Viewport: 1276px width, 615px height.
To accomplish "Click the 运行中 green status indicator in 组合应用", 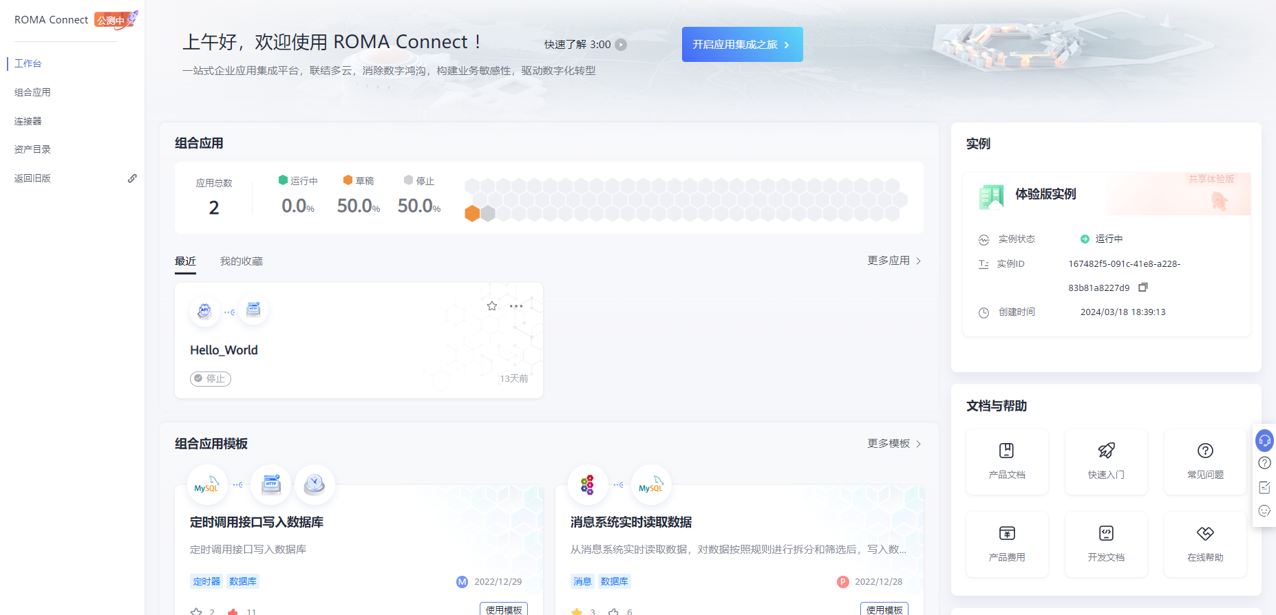I will [x=298, y=181].
